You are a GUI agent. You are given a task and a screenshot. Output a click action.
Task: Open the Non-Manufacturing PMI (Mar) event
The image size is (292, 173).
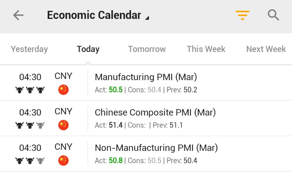pos(156,148)
